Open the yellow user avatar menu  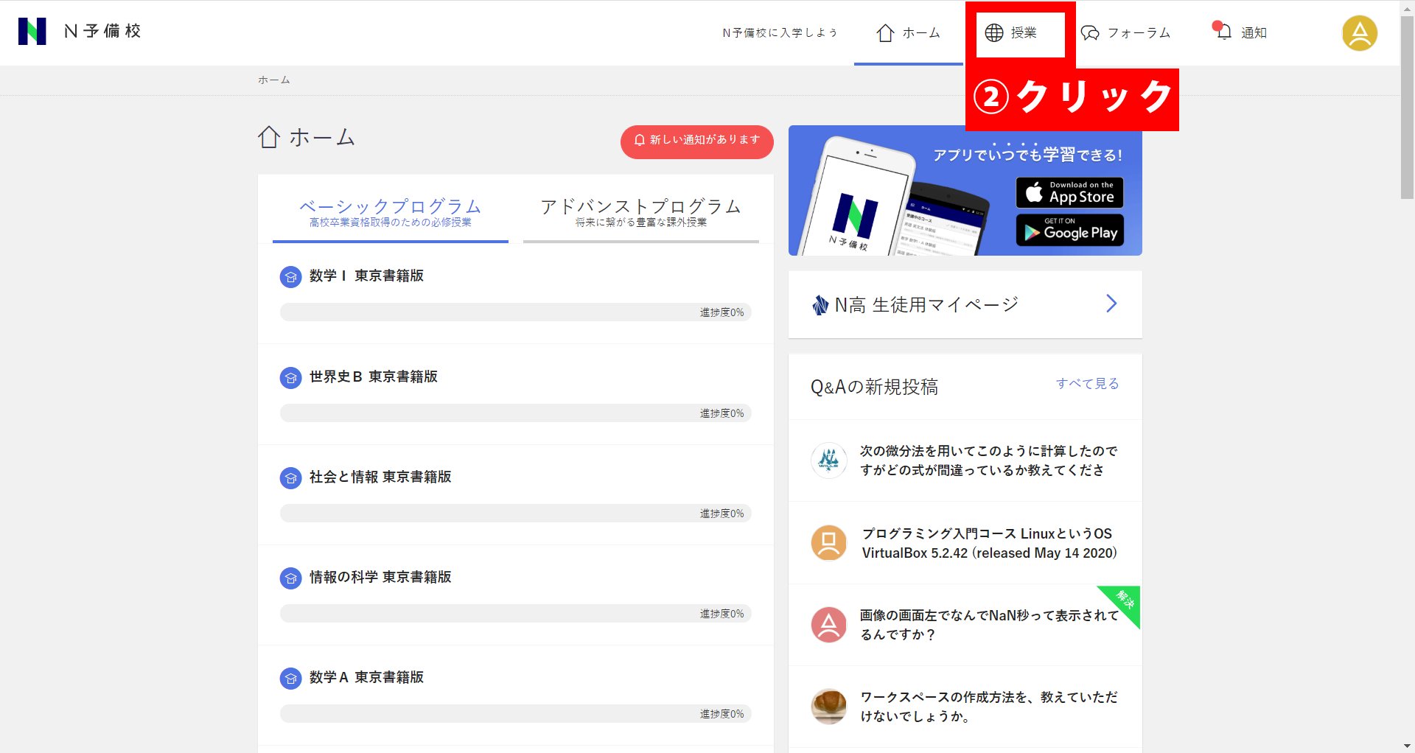1360,33
